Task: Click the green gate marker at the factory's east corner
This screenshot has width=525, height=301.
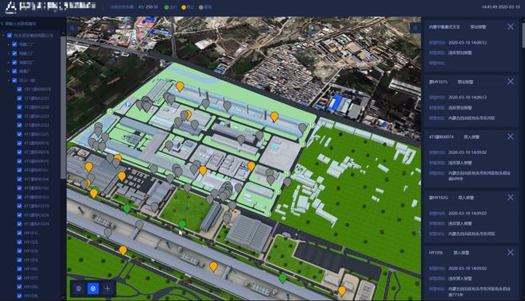Action: tap(312, 125)
